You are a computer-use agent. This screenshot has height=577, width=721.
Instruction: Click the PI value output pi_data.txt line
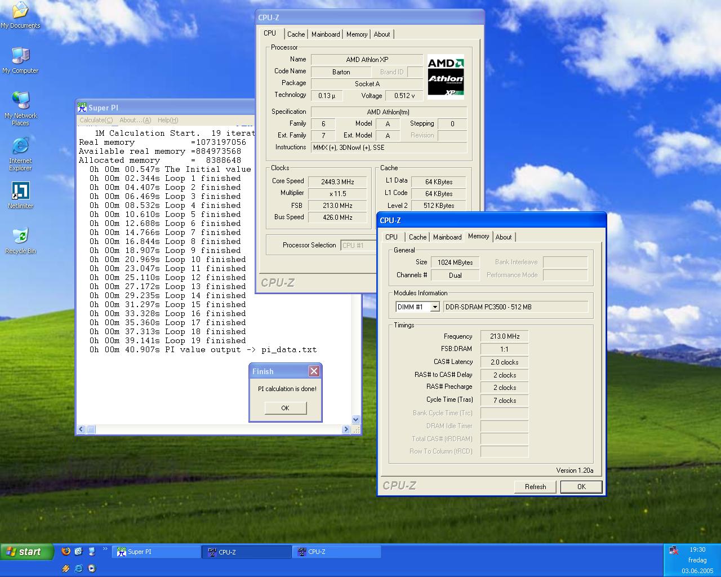[203, 349]
